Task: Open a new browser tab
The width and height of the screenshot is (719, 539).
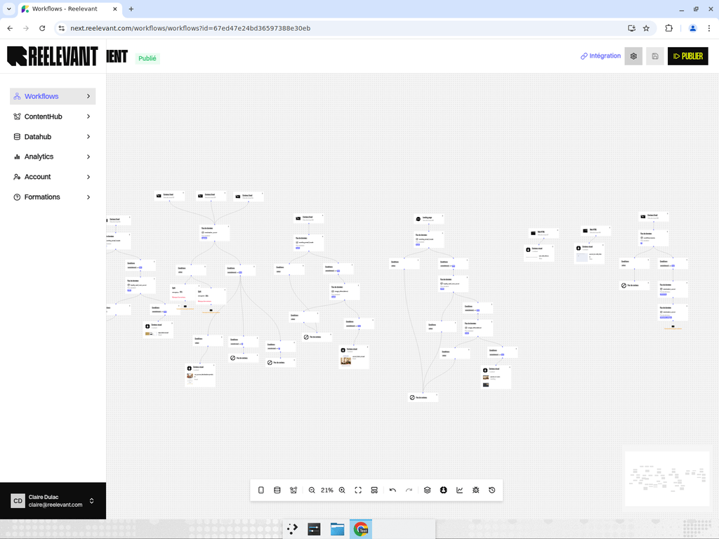Action: 131,8
